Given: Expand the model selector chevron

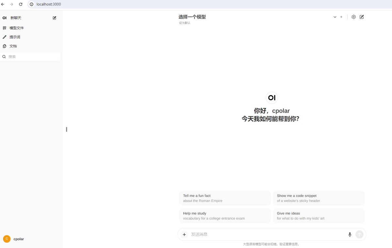Looking at the screenshot, I should 335,17.
